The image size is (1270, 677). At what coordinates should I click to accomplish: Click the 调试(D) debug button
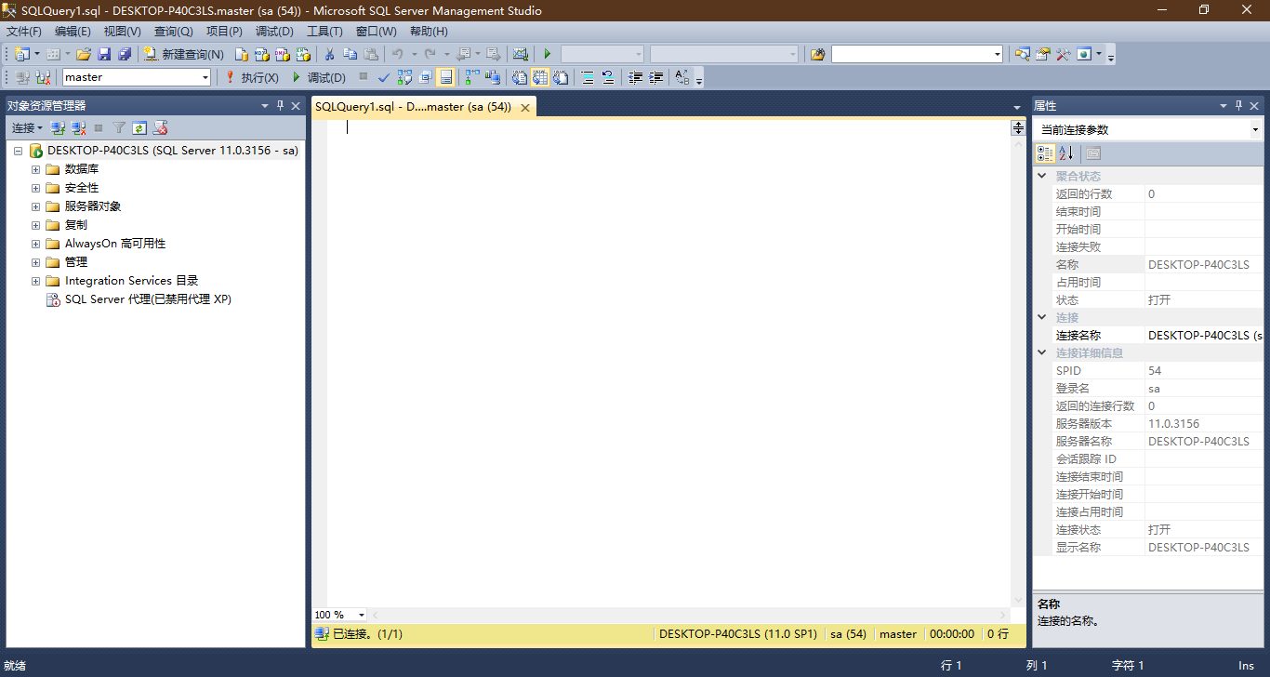coord(321,76)
